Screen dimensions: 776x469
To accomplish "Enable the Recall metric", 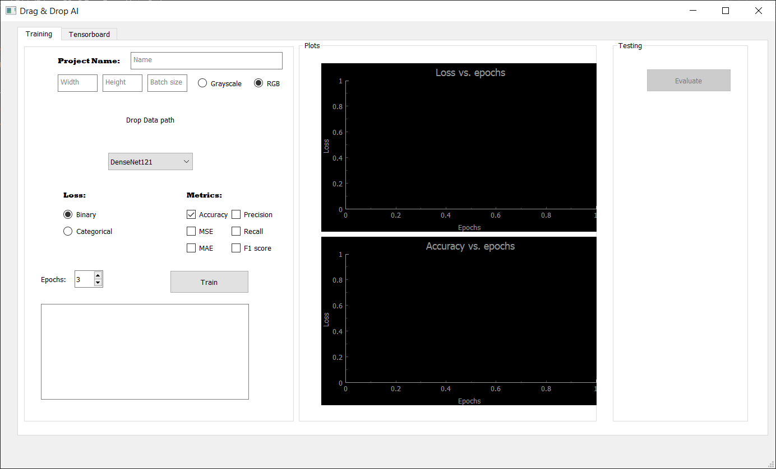I will pyautogui.click(x=236, y=231).
